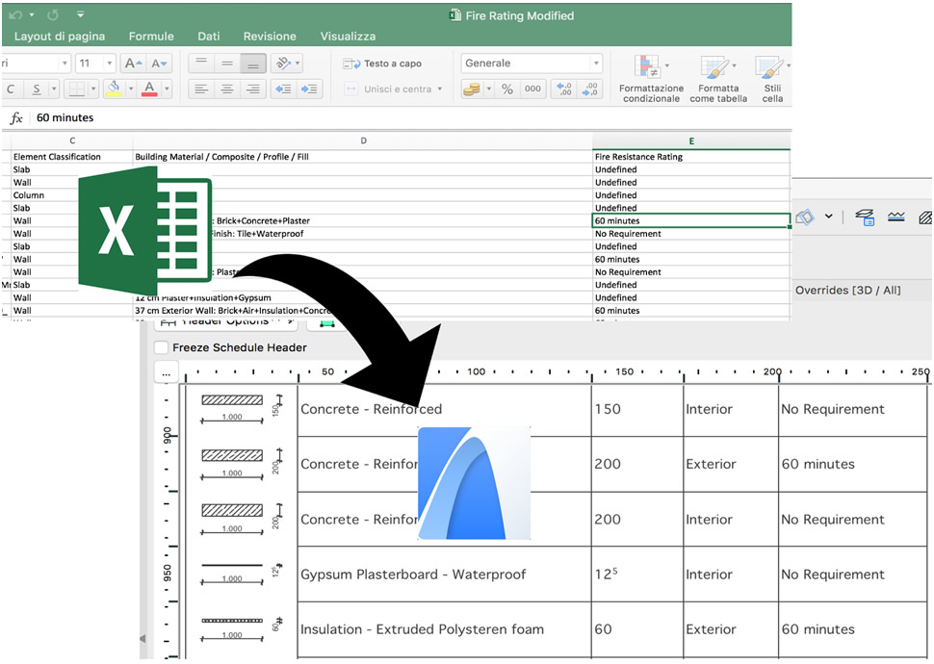Apply the yellow fill color
The image size is (934, 664).
point(114,89)
